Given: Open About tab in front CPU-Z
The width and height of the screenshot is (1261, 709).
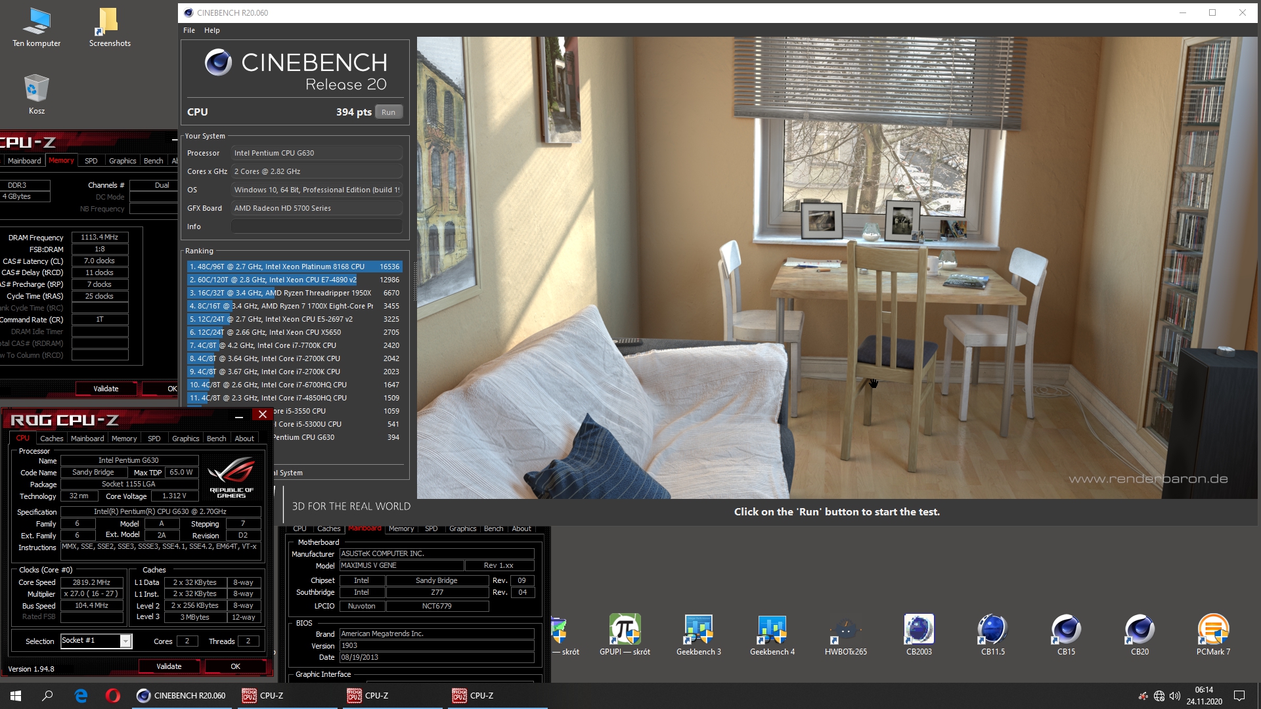Looking at the screenshot, I should pos(244,439).
